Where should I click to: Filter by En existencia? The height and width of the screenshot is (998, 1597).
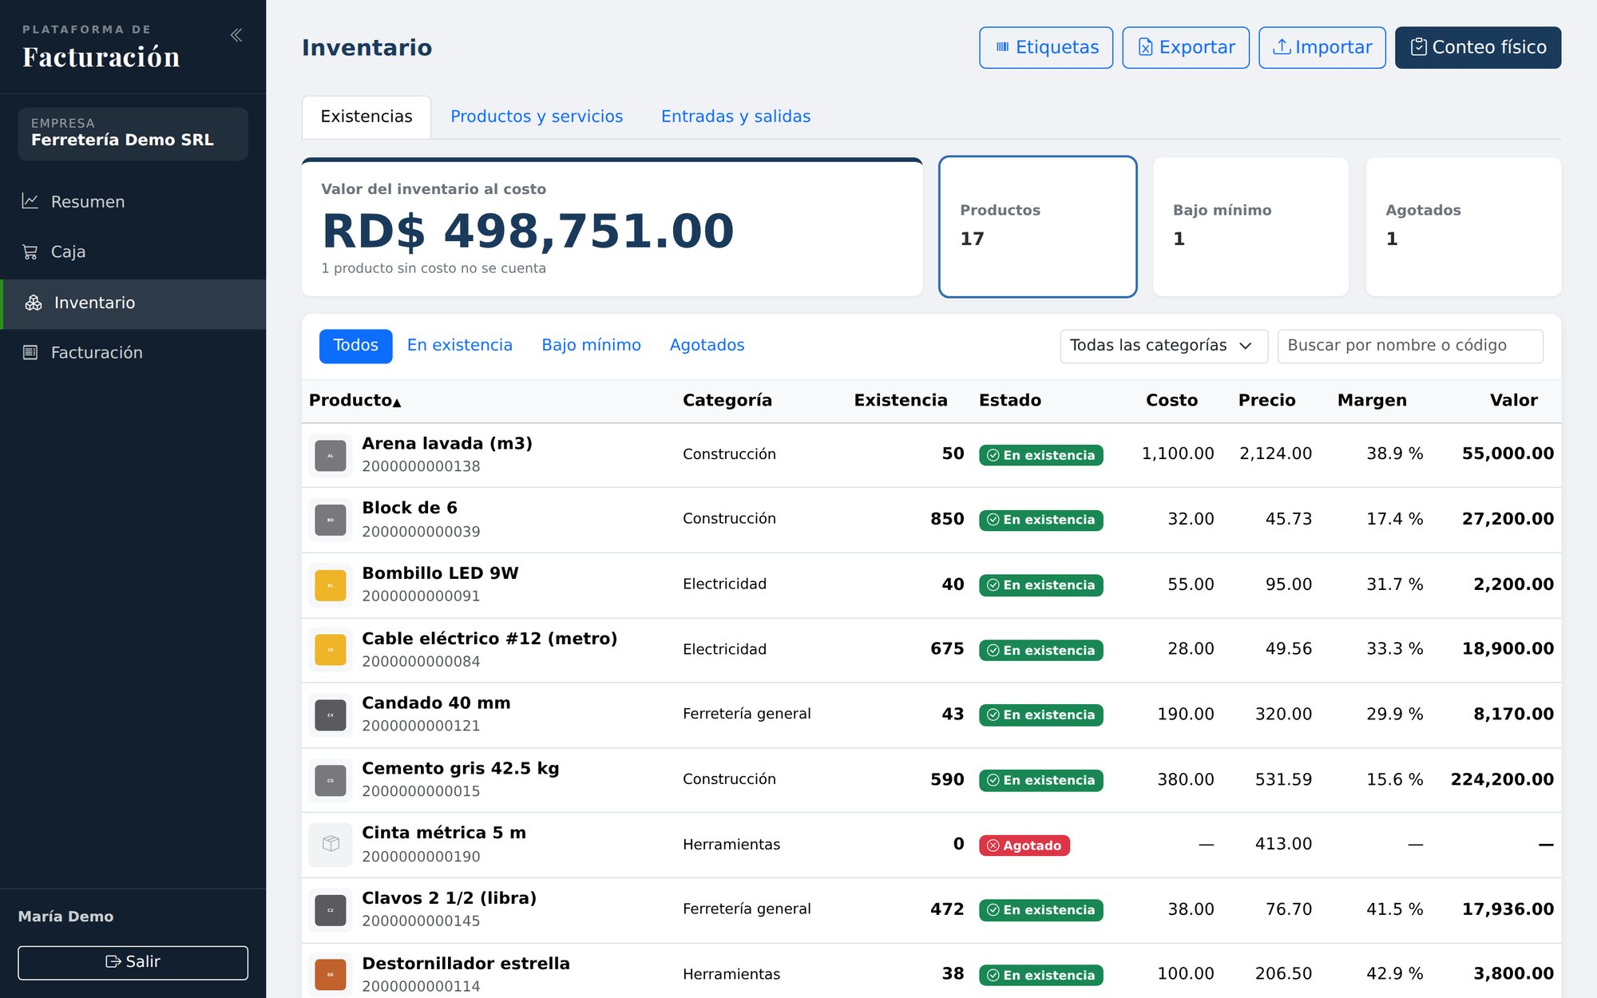(x=459, y=346)
